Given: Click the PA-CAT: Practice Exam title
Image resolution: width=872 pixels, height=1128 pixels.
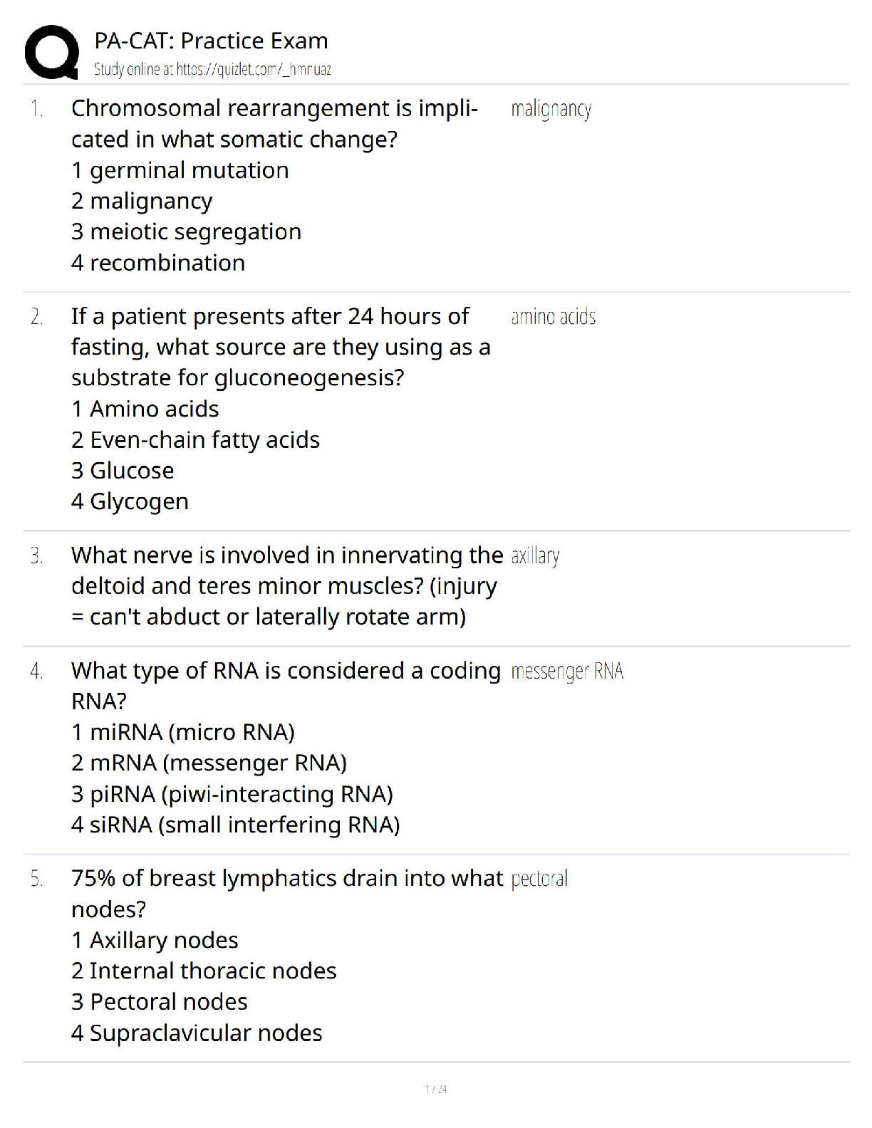Looking at the screenshot, I should click(x=211, y=41).
